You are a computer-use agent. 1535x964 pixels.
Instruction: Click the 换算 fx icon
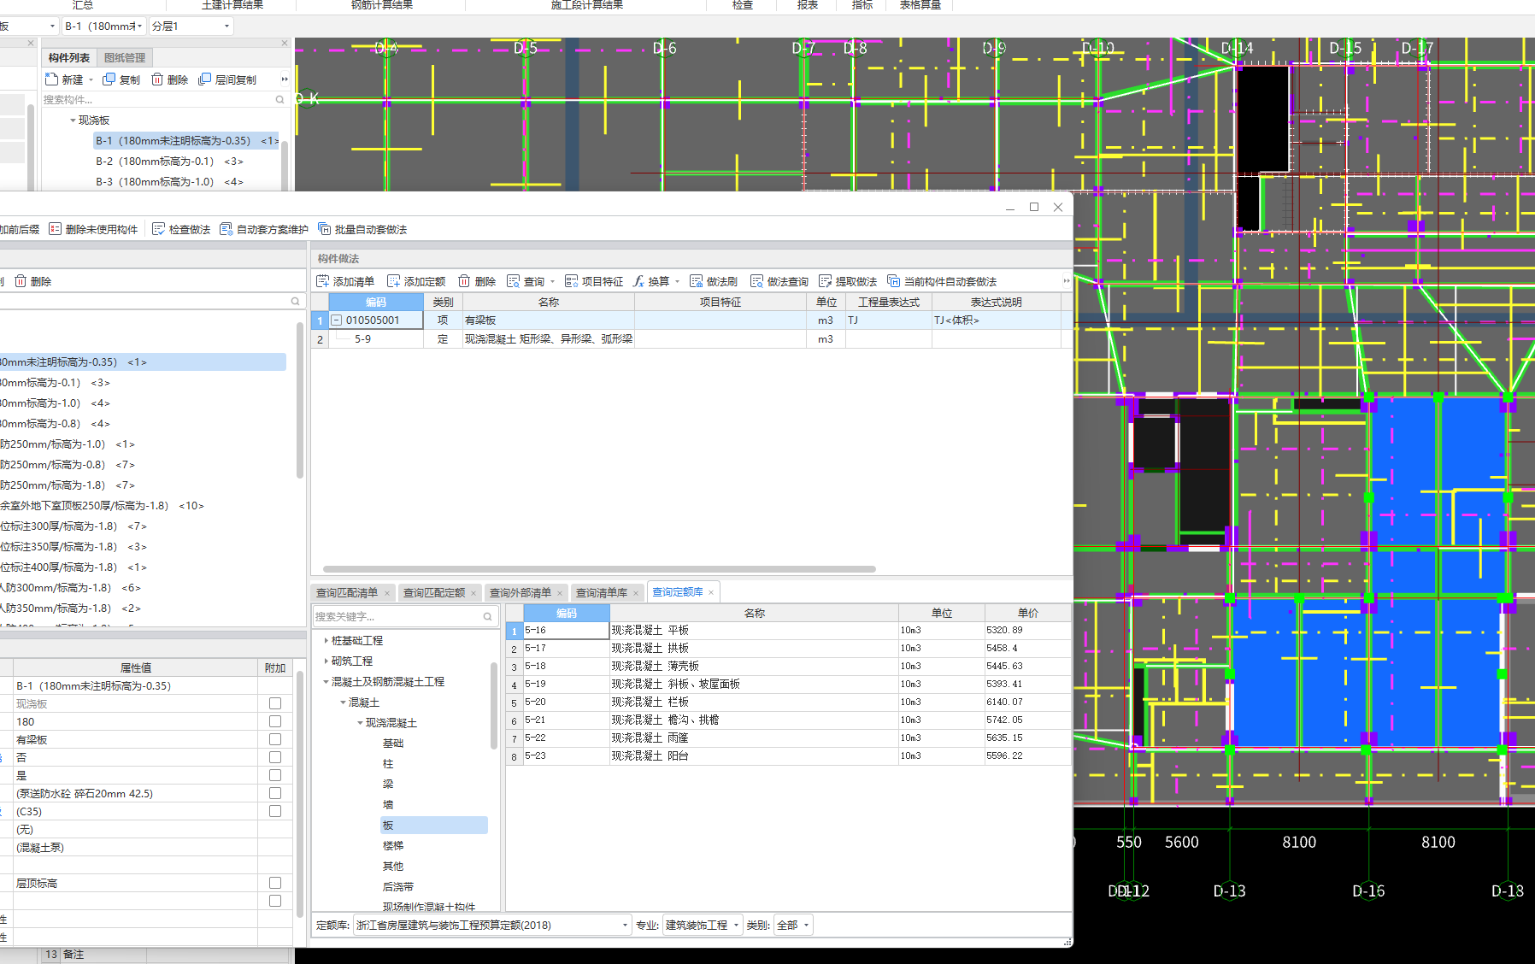pos(638,281)
